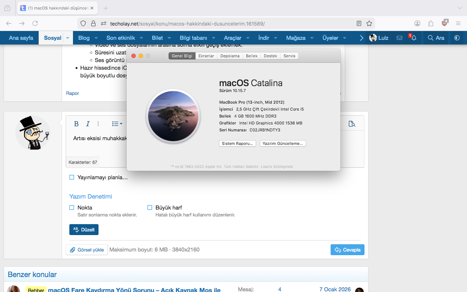467x292 pixels.
Task: Toggle bold formatting in the editor
Action: click(76, 124)
